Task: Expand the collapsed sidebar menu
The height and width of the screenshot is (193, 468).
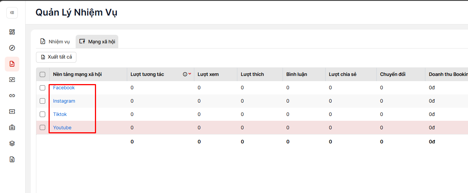Action: point(12,13)
